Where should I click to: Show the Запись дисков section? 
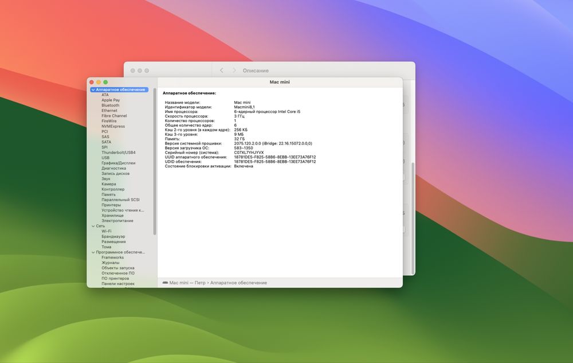coord(116,174)
